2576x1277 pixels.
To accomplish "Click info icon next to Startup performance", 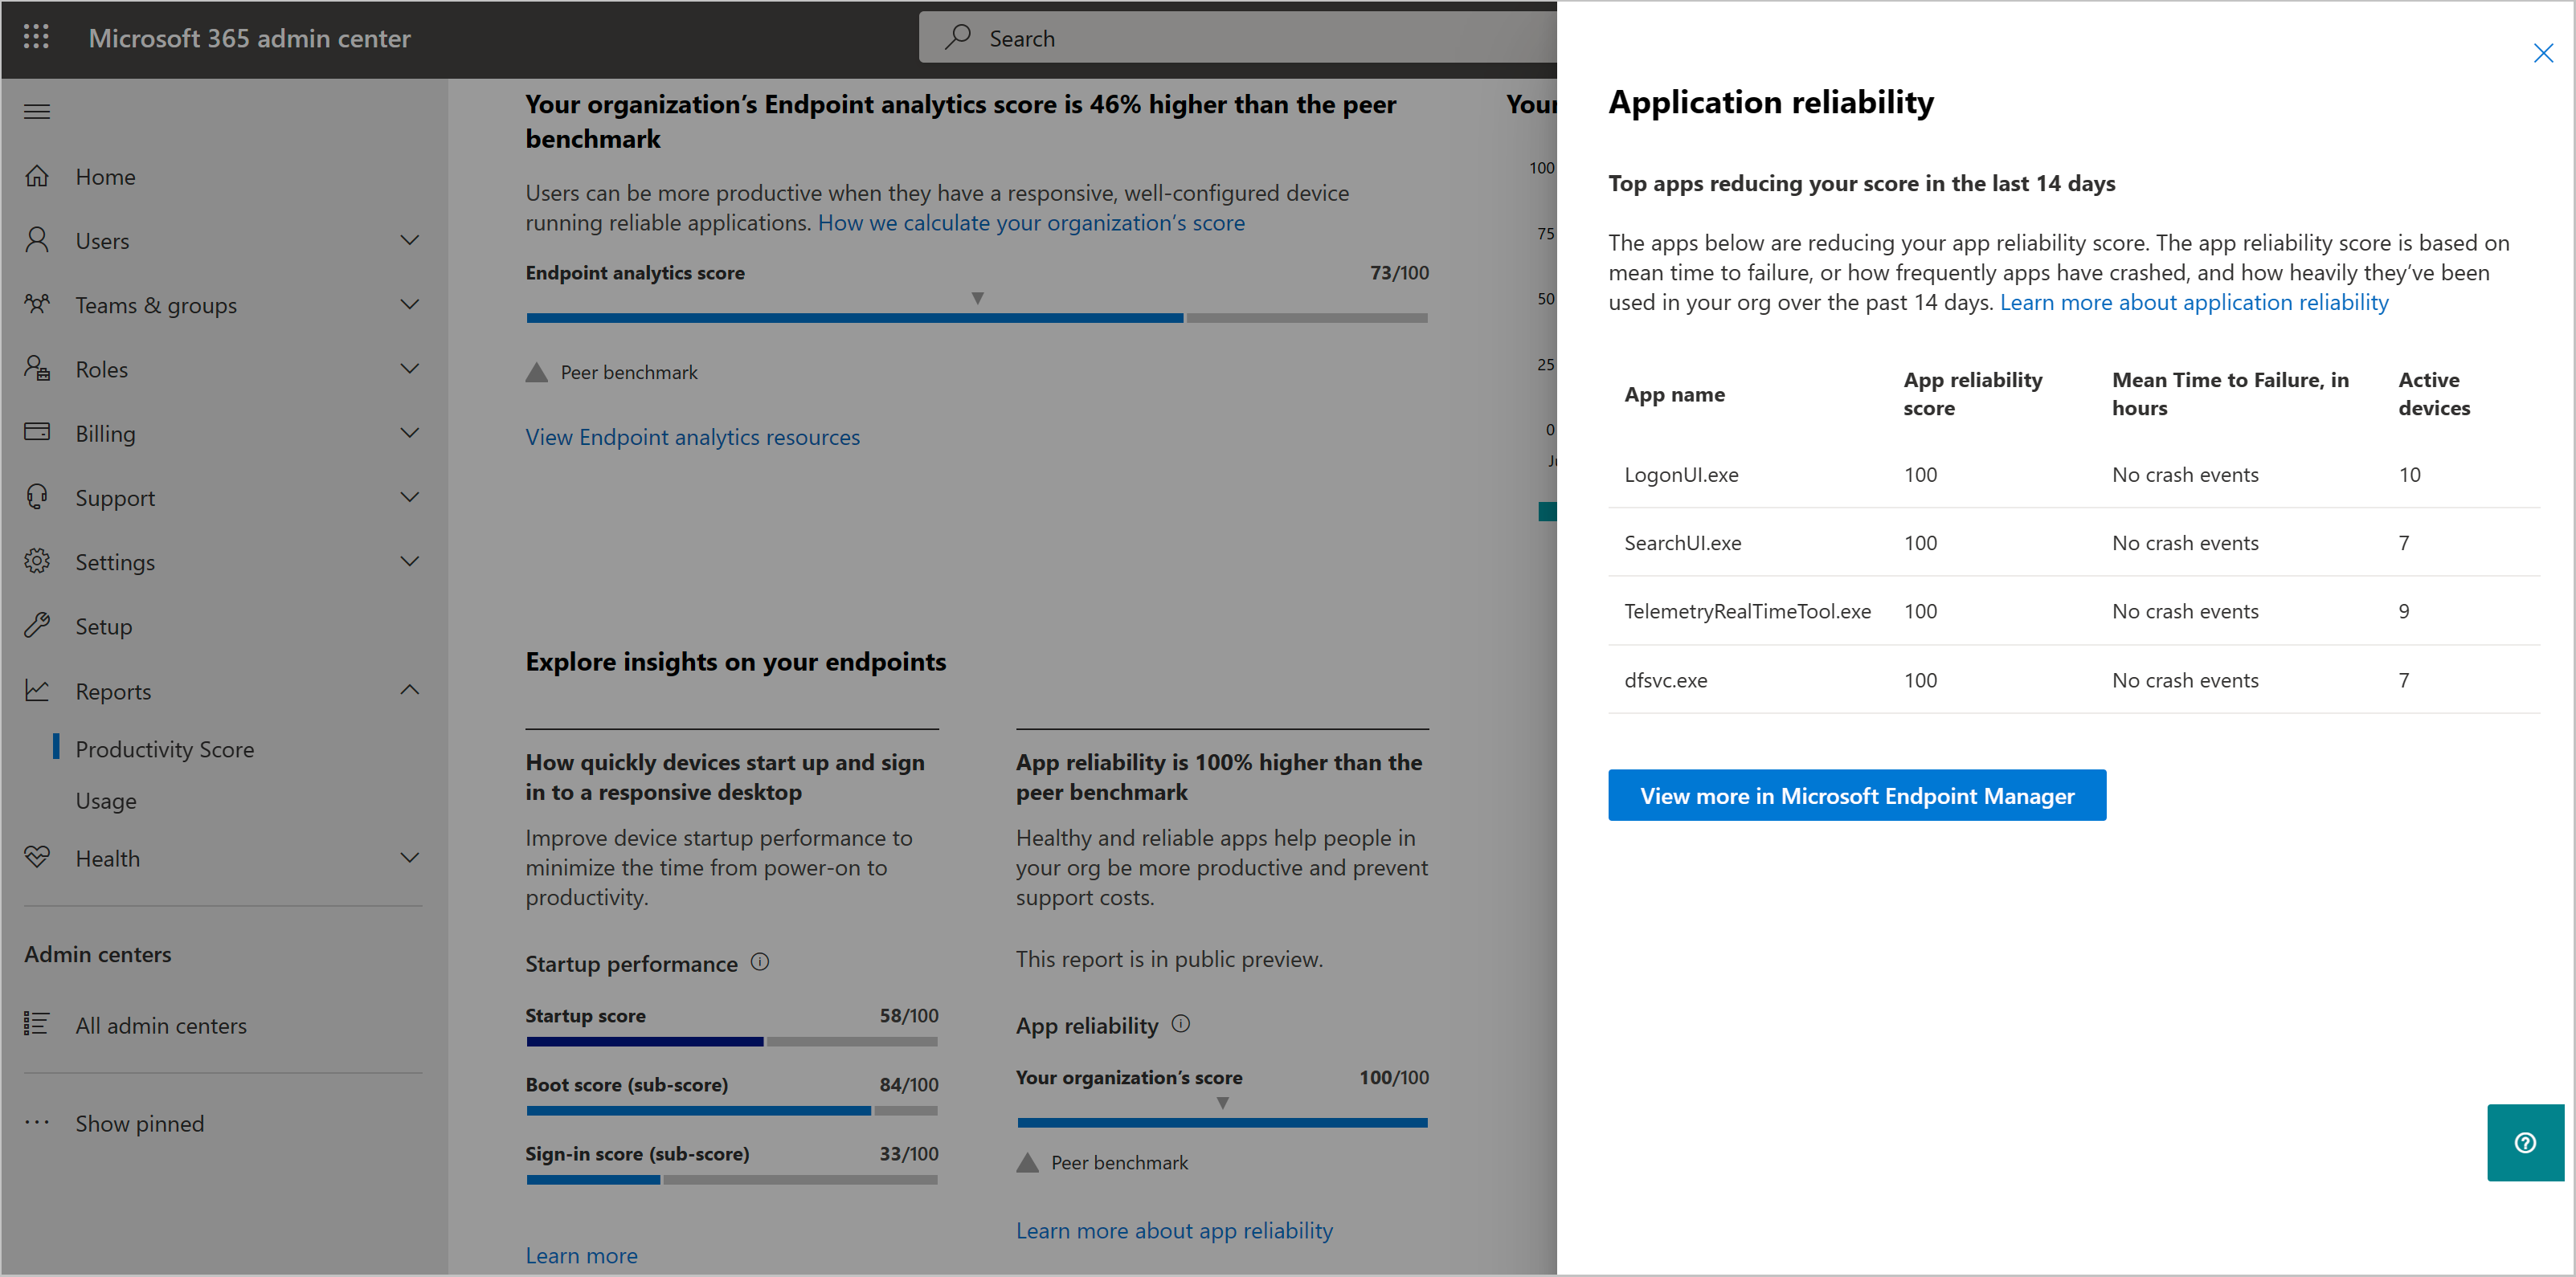I will coord(760,962).
